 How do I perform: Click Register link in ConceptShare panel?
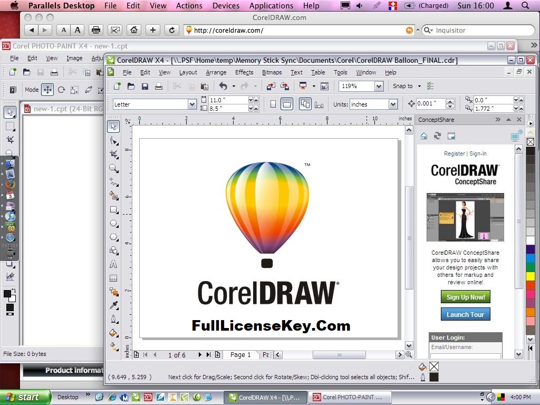click(x=454, y=153)
